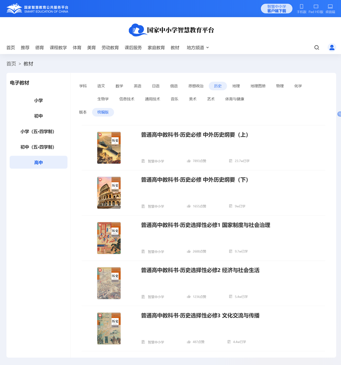341x365 pixels.
Task: Choose 生物学 from the subject filters
Action: coord(102,99)
